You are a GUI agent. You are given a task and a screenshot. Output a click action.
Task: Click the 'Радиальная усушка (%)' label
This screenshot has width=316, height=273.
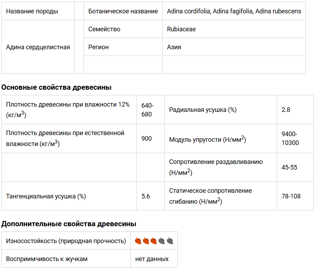pyautogui.click(x=203, y=110)
